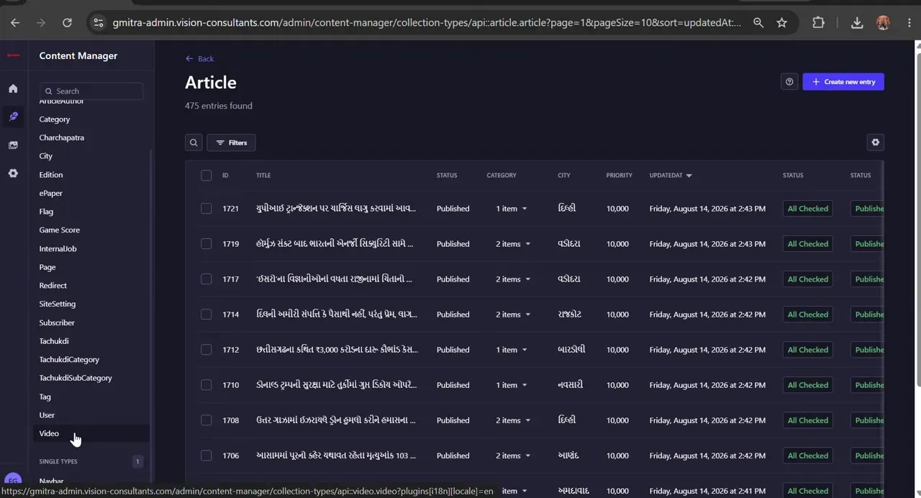
Task: Open the Category collection type
Action: point(55,119)
